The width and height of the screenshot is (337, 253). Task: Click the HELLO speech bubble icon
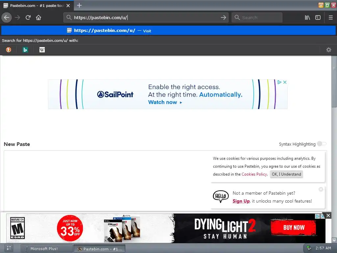[221, 196]
